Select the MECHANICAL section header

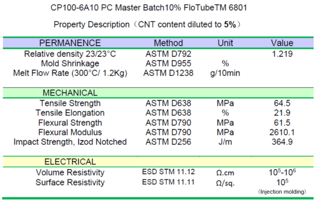coord(70,93)
